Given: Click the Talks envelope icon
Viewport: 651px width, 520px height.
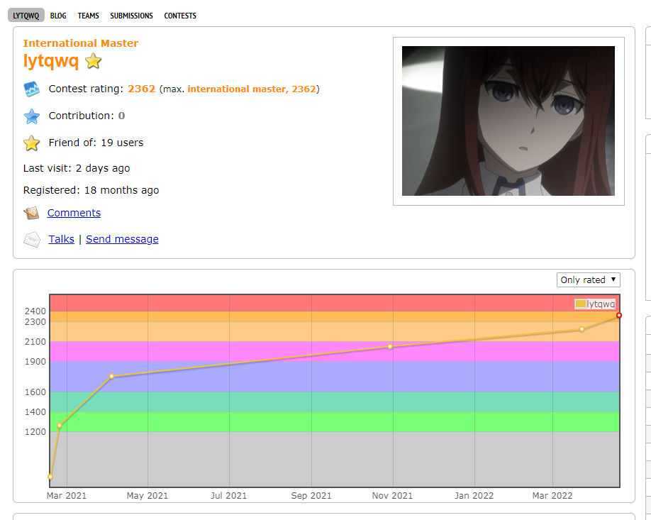Looking at the screenshot, I should [31, 240].
